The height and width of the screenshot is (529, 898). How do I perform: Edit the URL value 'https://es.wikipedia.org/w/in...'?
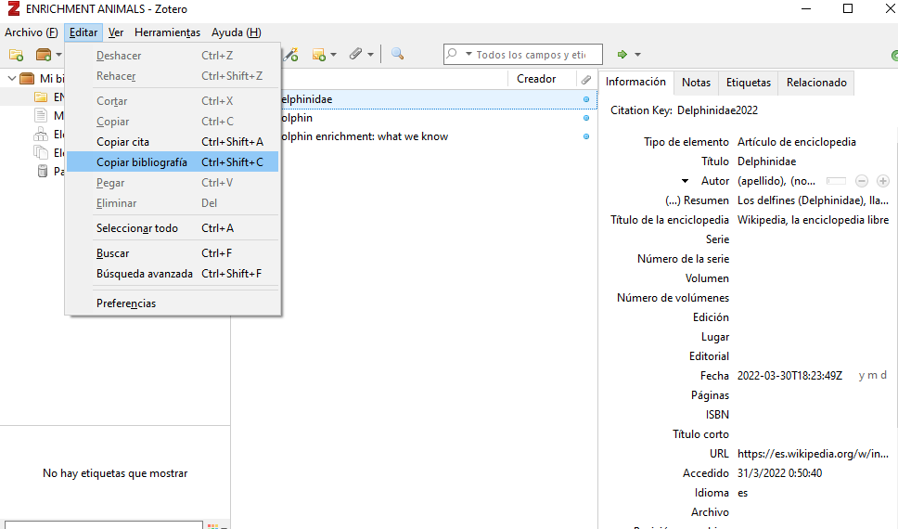[814, 454]
